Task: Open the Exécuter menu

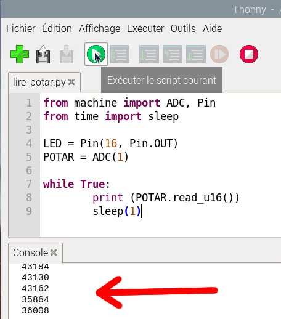Action: (x=145, y=28)
